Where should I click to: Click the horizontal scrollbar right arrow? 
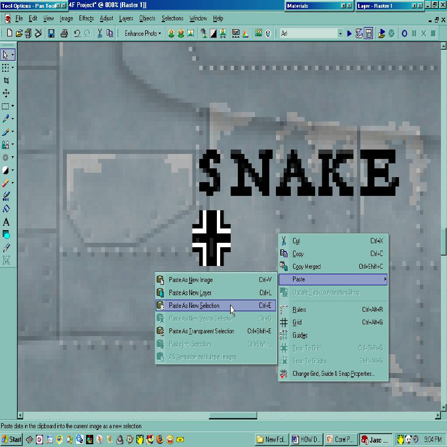point(438,416)
